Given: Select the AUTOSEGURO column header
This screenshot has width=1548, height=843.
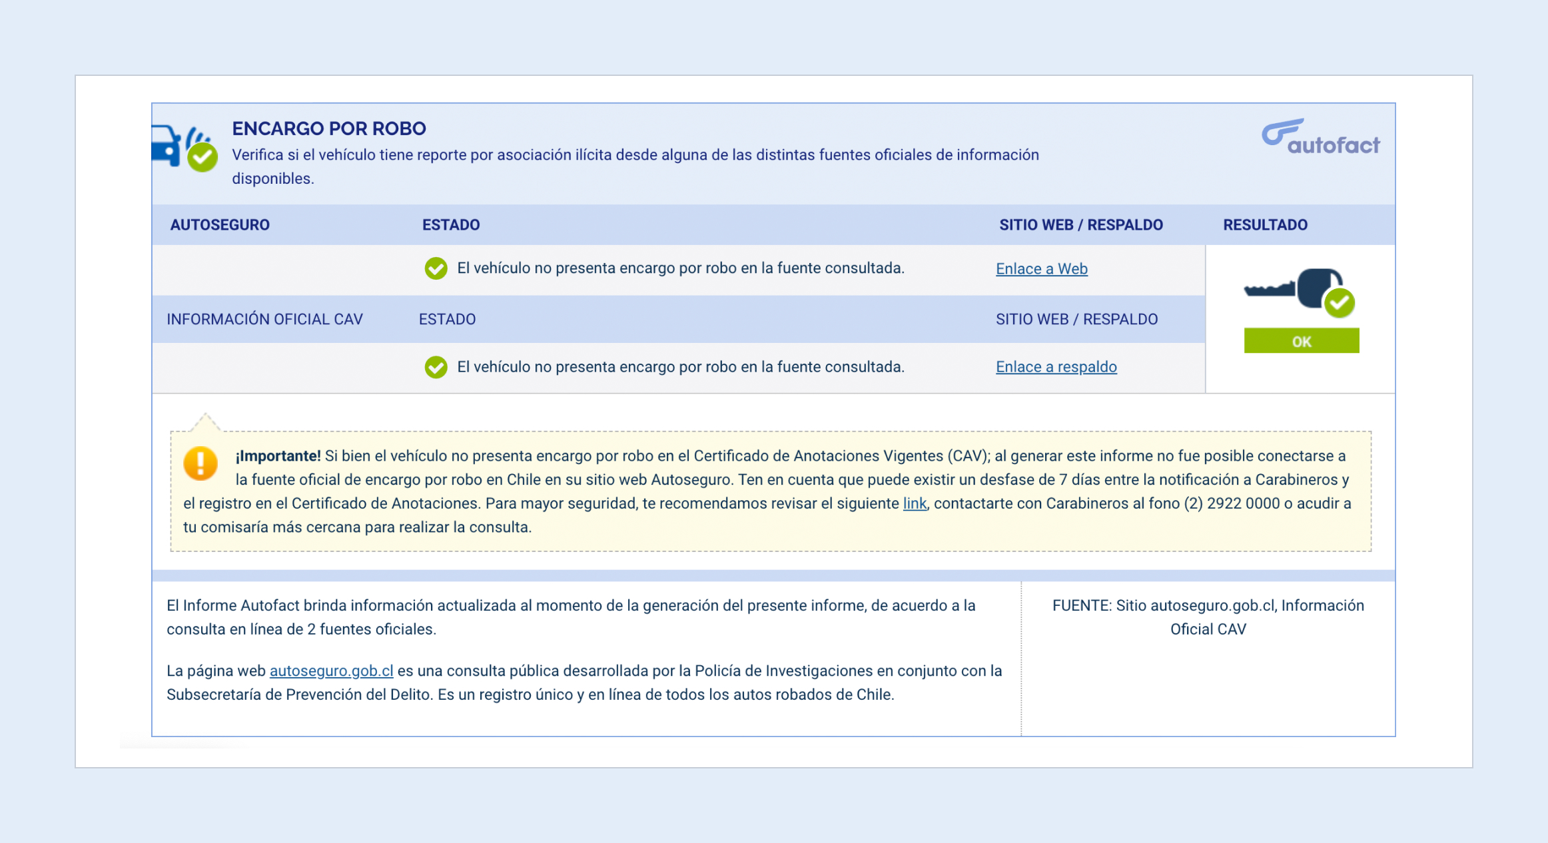Looking at the screenshot, I should coord(220,224).
